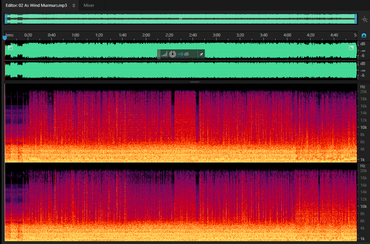Click the 20k label on upper spectrogram scale

click(x=364, y=92)
